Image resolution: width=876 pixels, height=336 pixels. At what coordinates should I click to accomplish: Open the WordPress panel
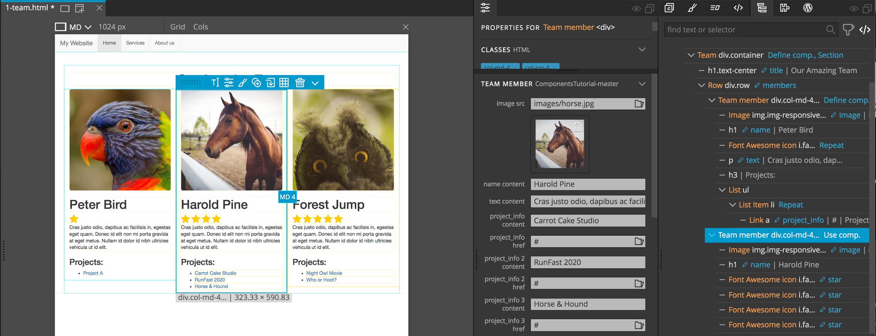(x=808, y=8)
